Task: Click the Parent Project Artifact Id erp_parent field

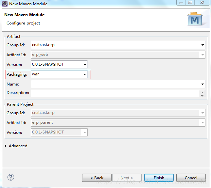Action: click(118, 122)
